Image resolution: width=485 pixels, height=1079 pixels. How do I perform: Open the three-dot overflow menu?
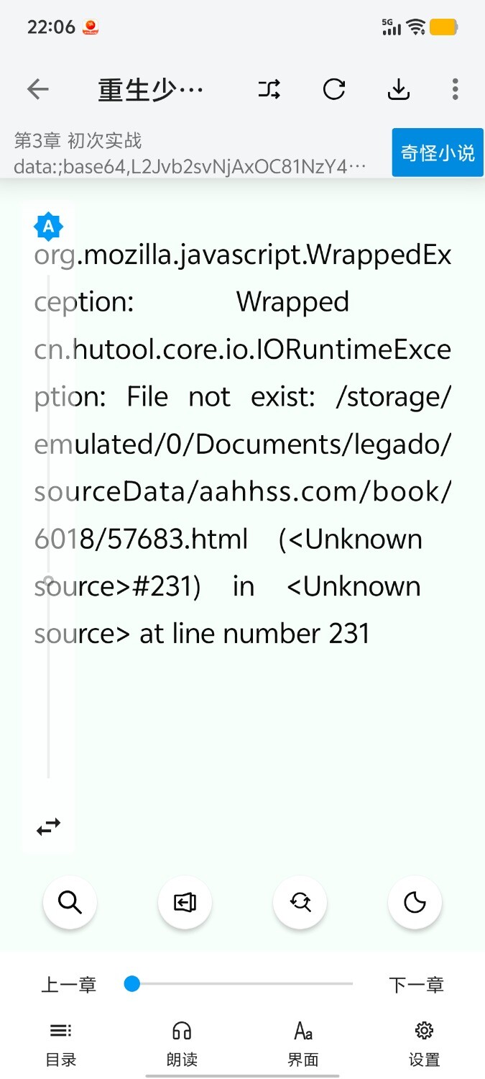pos(456,90)
